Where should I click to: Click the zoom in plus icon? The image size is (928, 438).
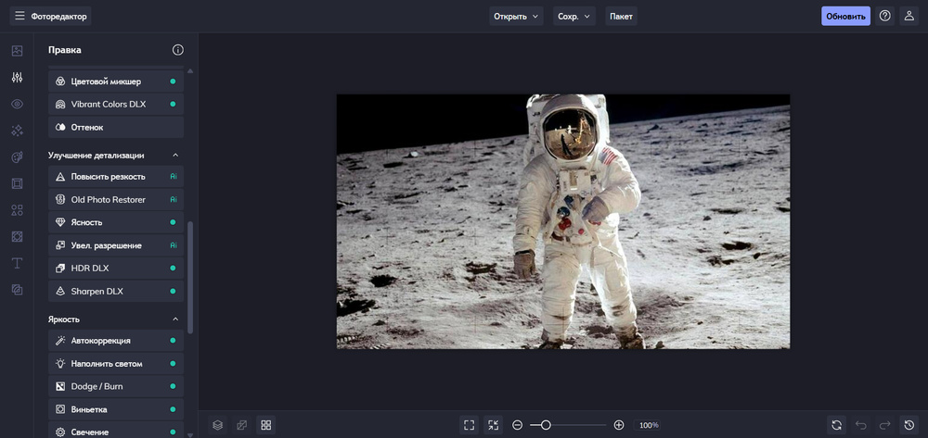[619, 425]
